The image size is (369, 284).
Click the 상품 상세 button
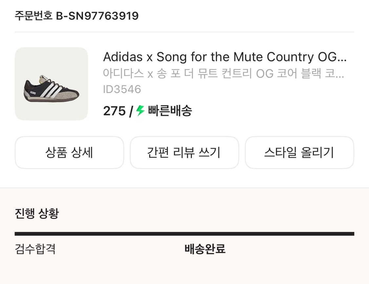pos(69,153)
